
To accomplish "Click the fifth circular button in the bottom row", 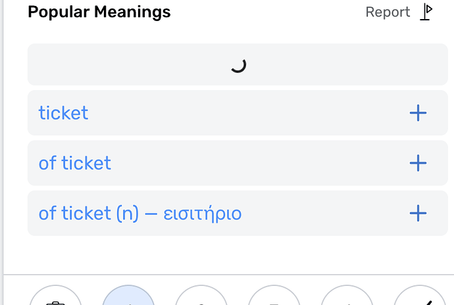I will click(x=347, y=295).
